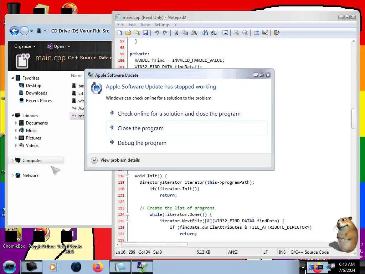The width and height of the screenshot is (365, 274).
Task: Click the Explorer Back arrow button
Action: (14, 31)
